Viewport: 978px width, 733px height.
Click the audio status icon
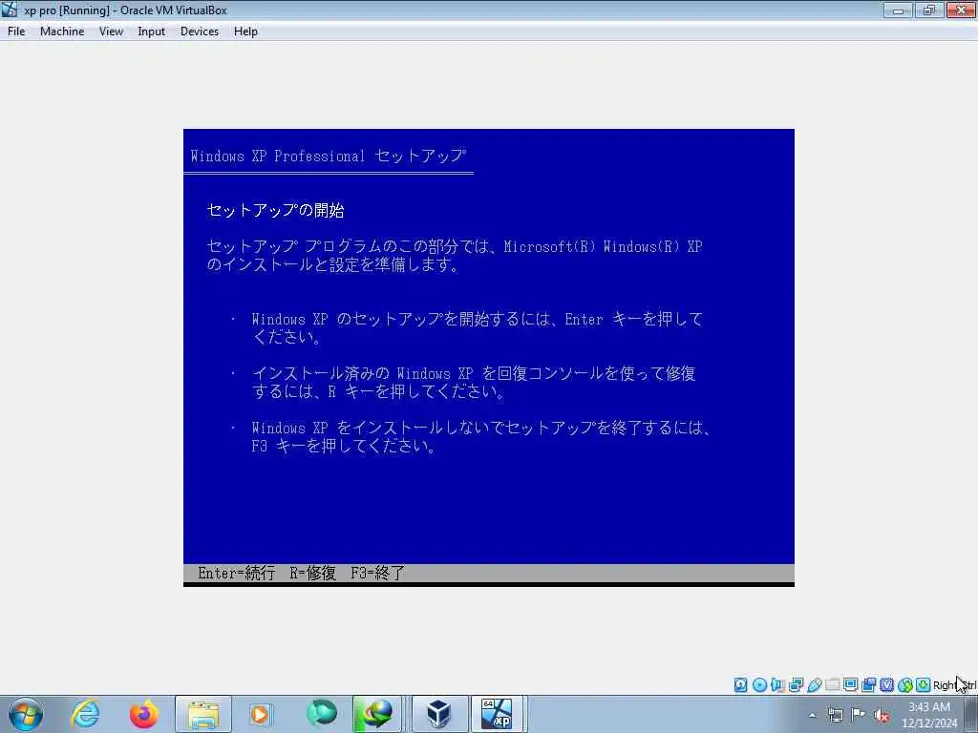coord(777,685)
